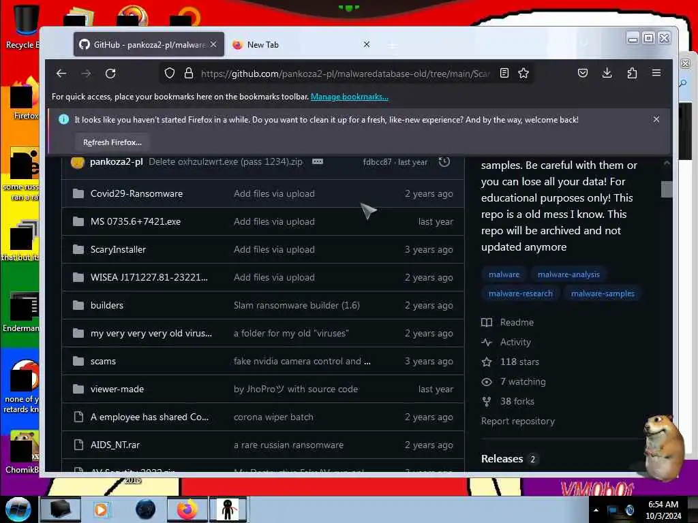Screen dimensions: 698x523
Task: Click the Report repository link
Action: [x=518, y=421]
